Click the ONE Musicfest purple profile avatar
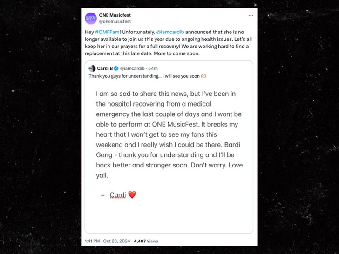The image size is (339, 254). click(91, 18)
